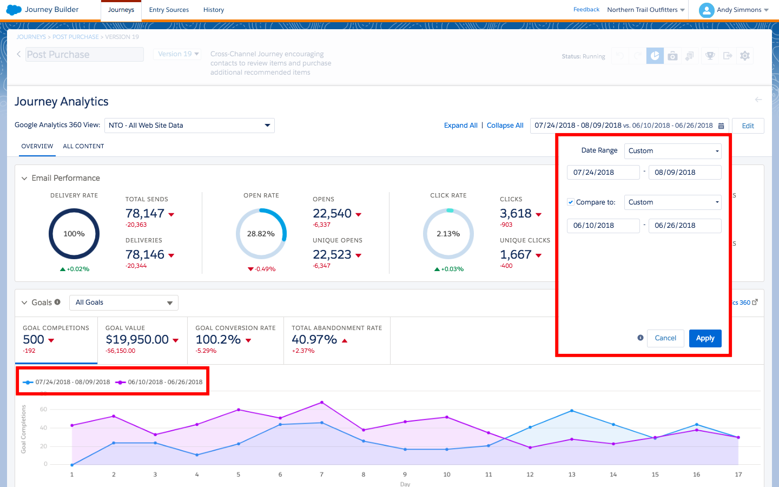Click the Salesforce cloud logo

14,10
